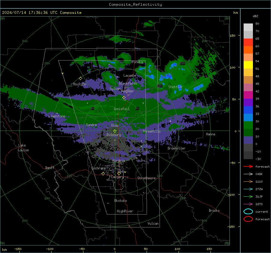Viewport: 271px width, 253px height.
Task: Click the 2024/07/14 17:36:36 UTC timestamp
Action: pyautogui.click(x=26, y=13)
